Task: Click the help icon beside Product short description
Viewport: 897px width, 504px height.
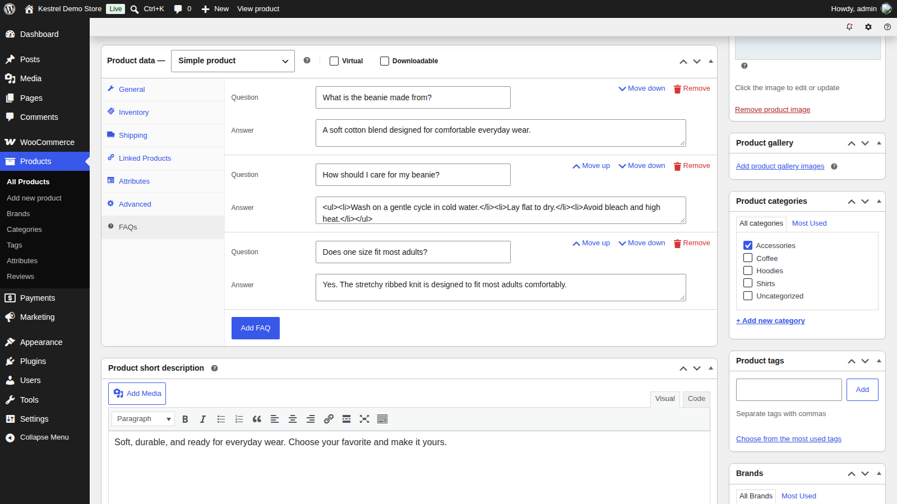Action: pyautogui.click(x=214, y=368)
